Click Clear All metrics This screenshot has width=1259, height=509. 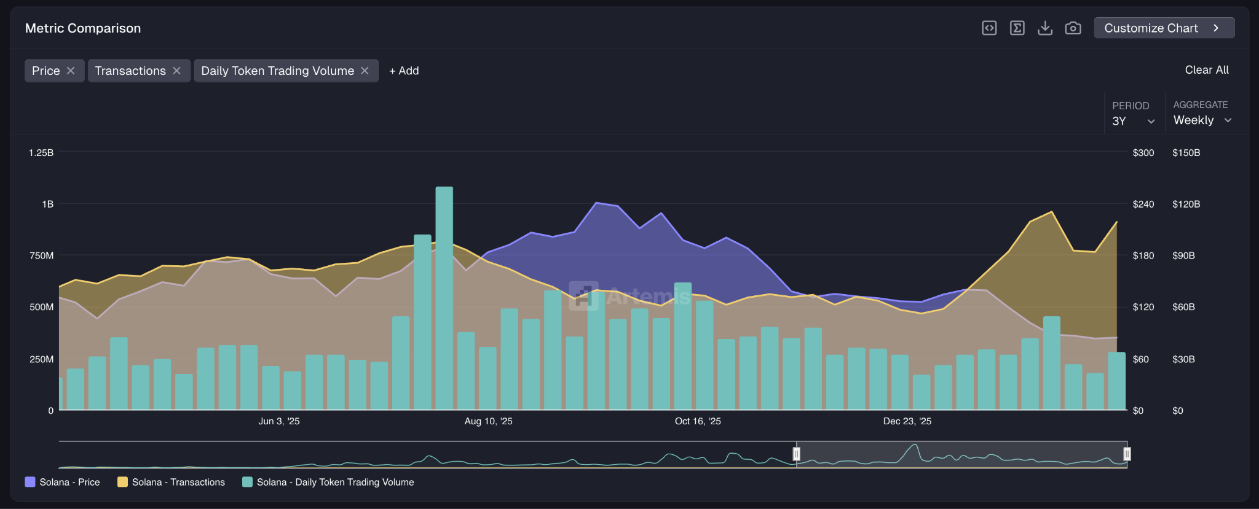click(x=1206, y=70)
